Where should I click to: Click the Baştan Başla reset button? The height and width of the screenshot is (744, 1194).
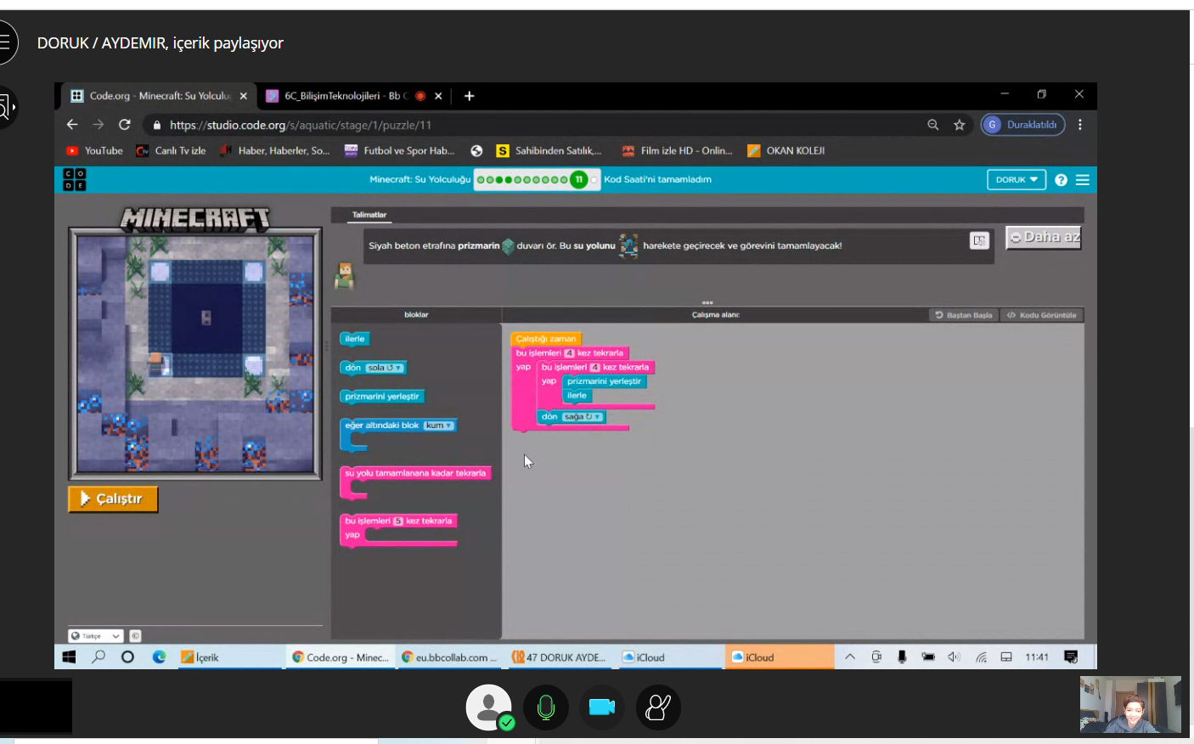coord(964,315)
